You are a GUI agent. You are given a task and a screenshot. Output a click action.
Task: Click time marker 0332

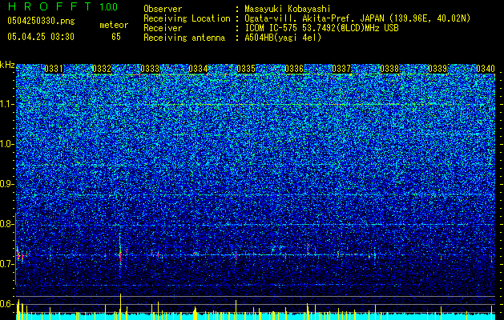102,69
